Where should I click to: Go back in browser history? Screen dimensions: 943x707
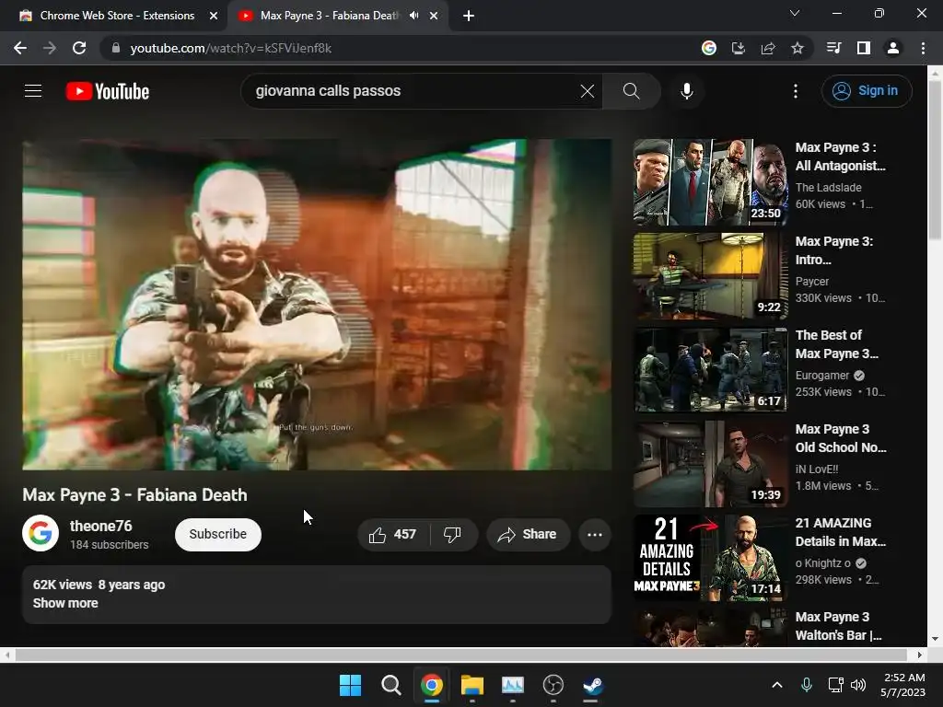click(20, 48)
